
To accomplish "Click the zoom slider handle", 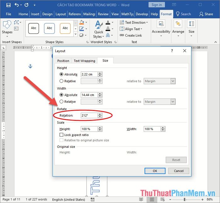I will tap(185, 200).
